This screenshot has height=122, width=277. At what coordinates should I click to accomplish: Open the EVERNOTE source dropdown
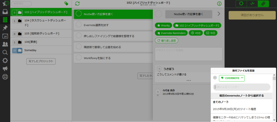point(232,78)
